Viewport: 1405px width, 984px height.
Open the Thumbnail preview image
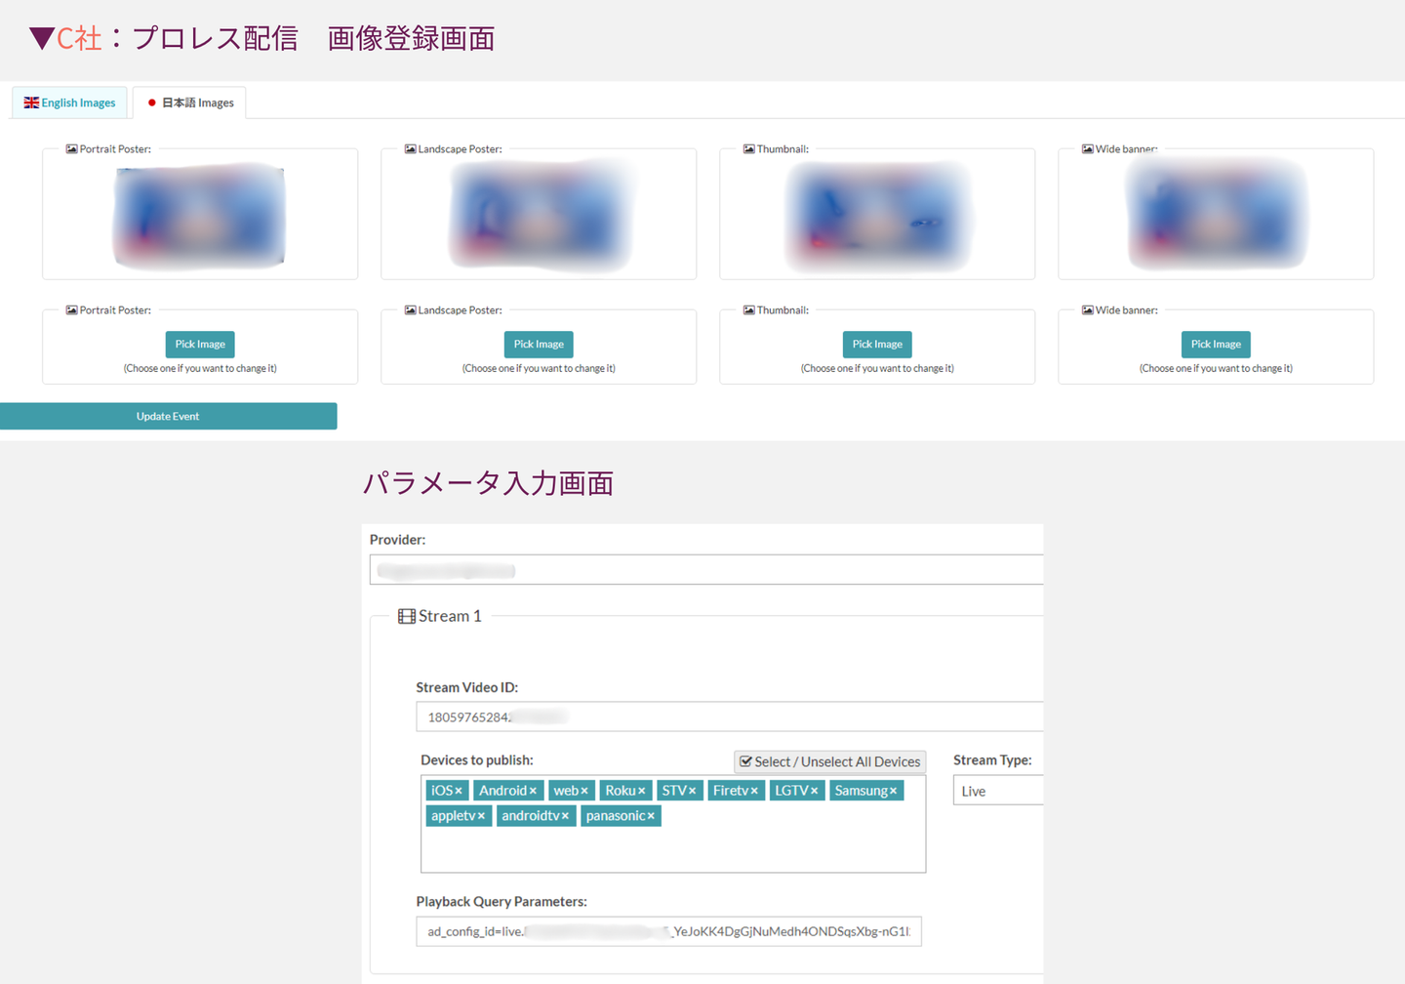(877, 217)
